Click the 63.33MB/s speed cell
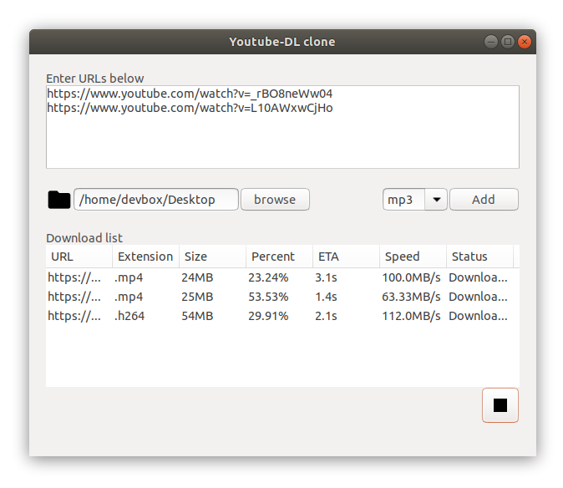The image size is (563, 488). (411, 297)
